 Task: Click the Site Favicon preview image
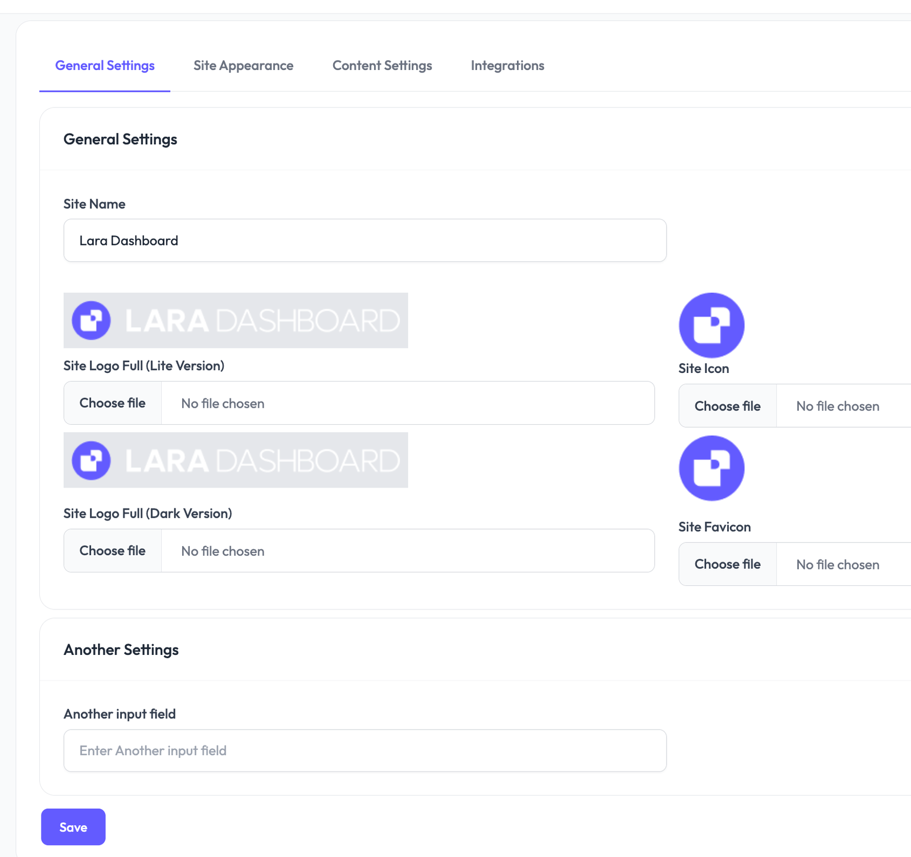712,468
